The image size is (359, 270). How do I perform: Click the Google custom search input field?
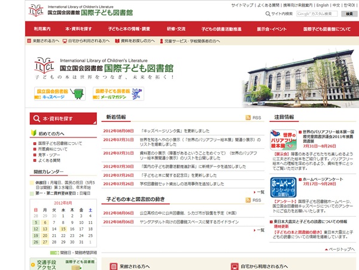click(317, 14)
